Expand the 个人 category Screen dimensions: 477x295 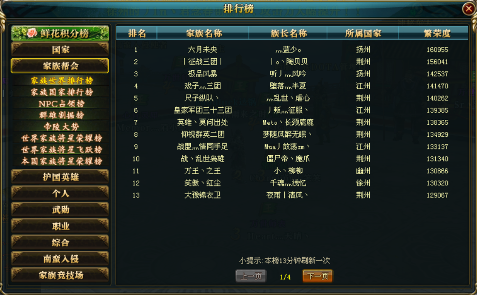coord(60,194)
